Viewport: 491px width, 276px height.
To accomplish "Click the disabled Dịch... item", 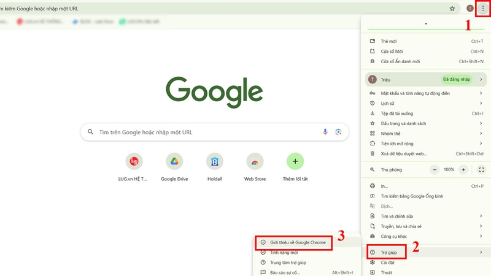I will [x=426, y=206].
